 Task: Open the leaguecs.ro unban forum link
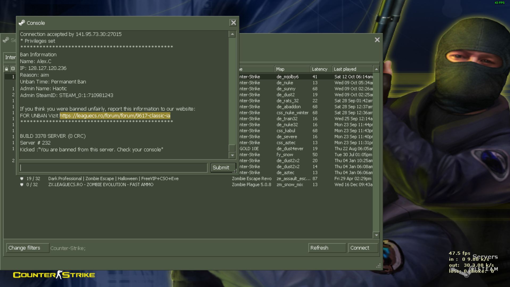[115, 116]
